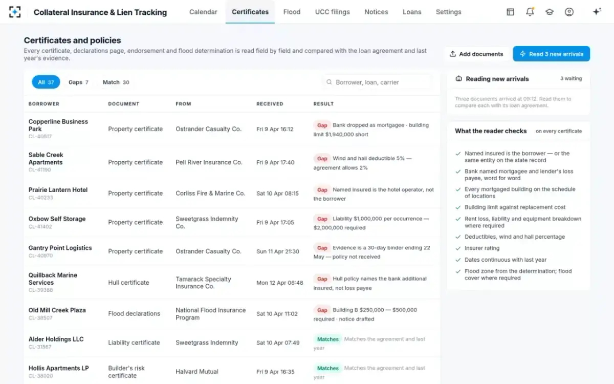Click loan number CL-40817

(40, 137)
